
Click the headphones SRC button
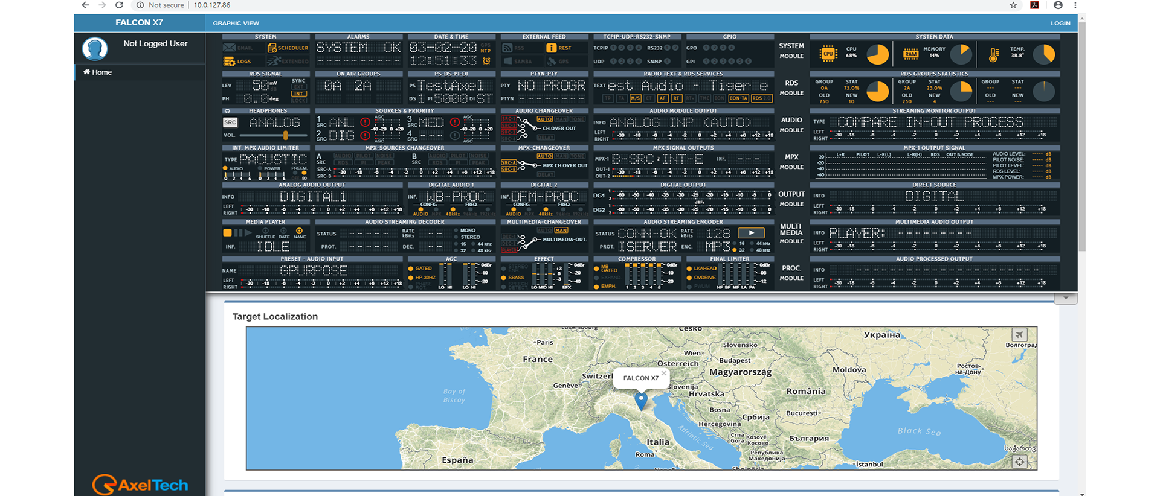[x=230, y=122]
